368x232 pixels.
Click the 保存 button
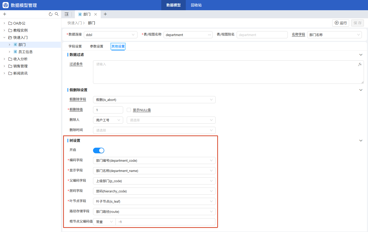coord(358,23)
